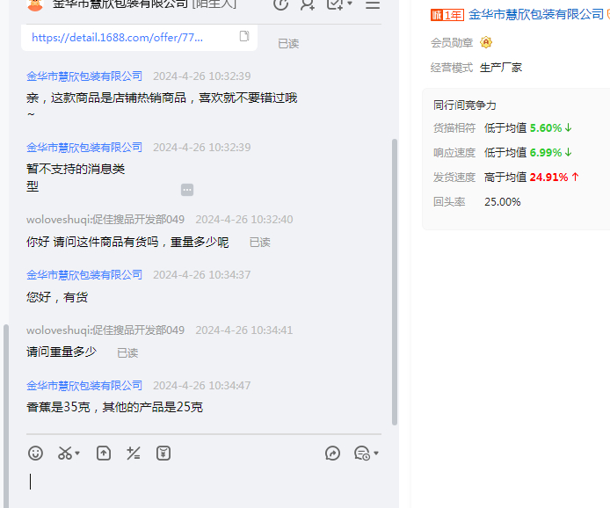Click the forward message icon
This screenshot has width=610, height=508.
tap(332, 454)
